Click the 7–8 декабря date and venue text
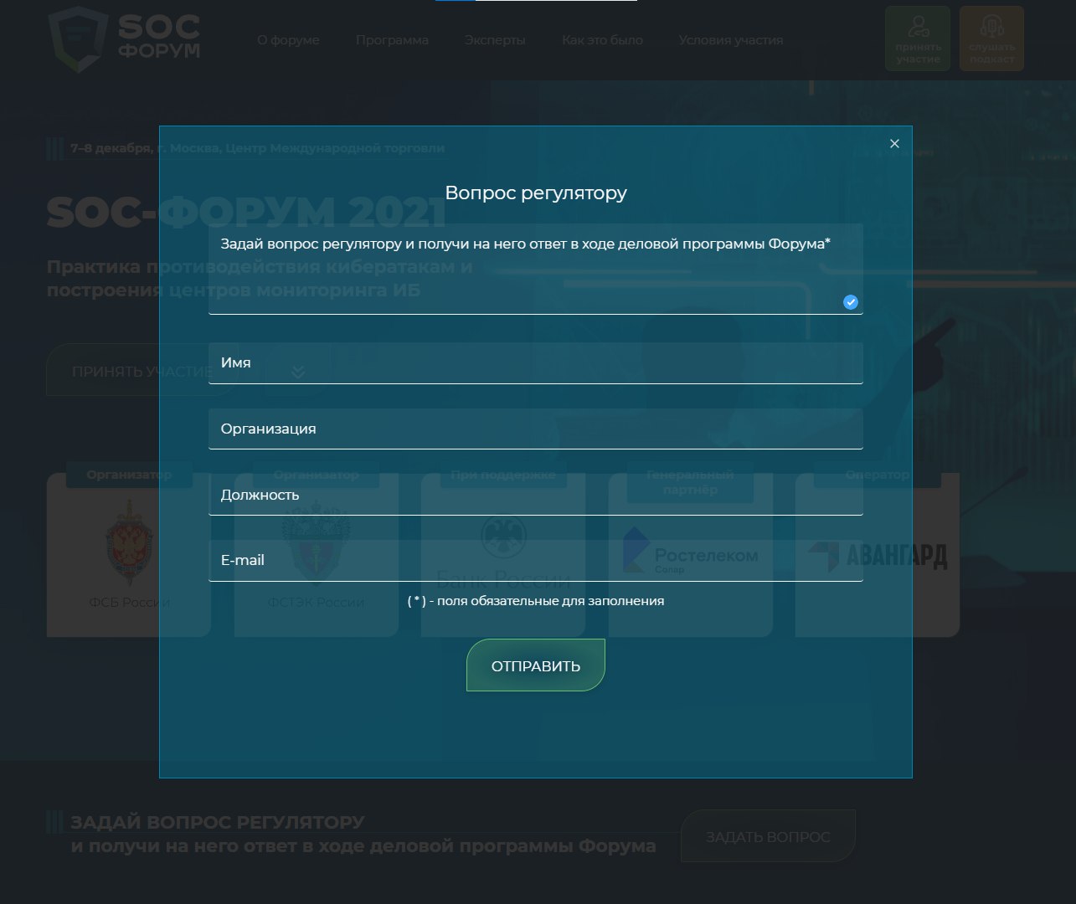Image resolution: width=1076 pixels, height=904 pixels. click(257, 148)
